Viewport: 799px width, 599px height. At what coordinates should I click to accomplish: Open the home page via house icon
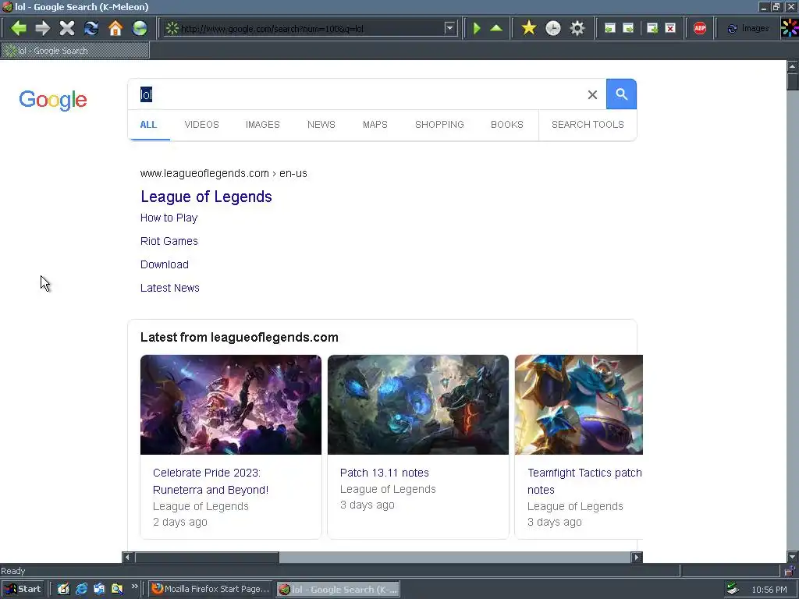coord(115,28)
